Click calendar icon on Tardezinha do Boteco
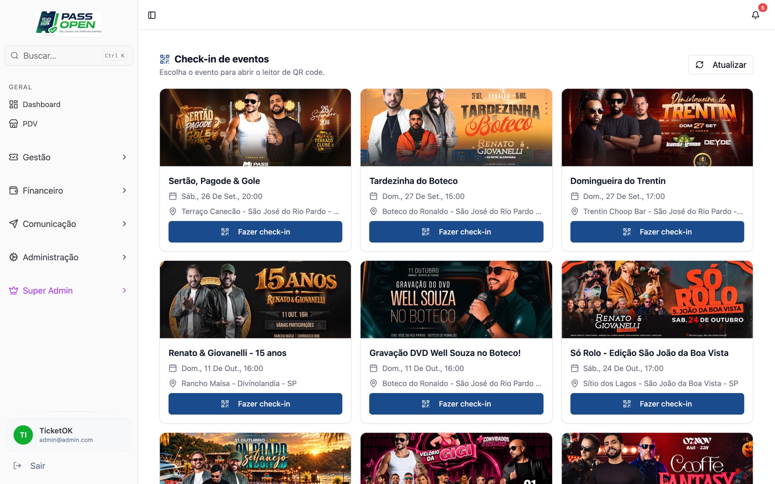 pyautogui.click(x=373, y=196)
